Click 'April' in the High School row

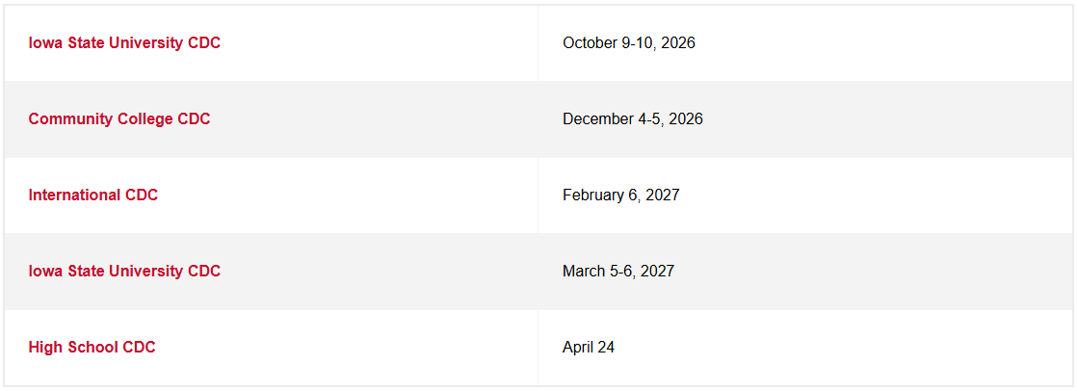[576, 348]
